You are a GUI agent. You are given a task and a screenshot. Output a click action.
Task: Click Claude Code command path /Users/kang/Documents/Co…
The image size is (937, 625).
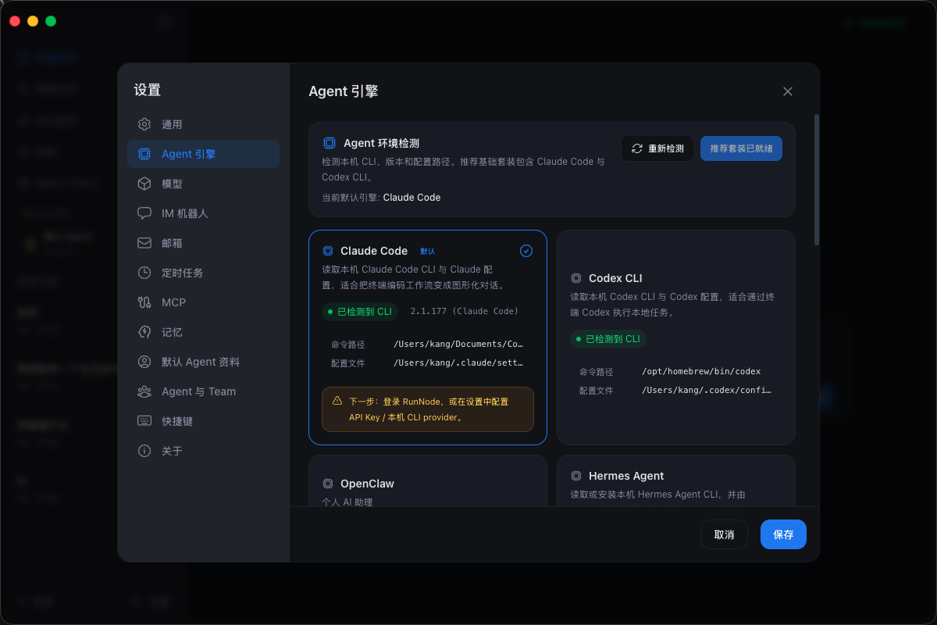458,344
